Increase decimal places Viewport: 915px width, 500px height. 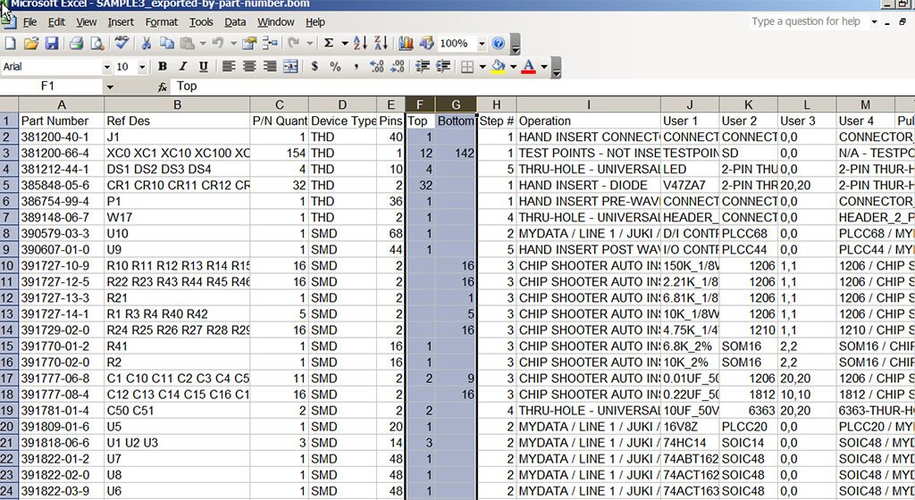377,66
